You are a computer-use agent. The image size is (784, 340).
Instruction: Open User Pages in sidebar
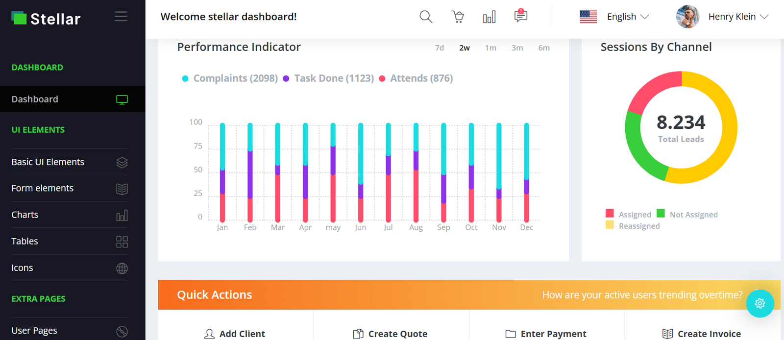(x=70, y=331)
